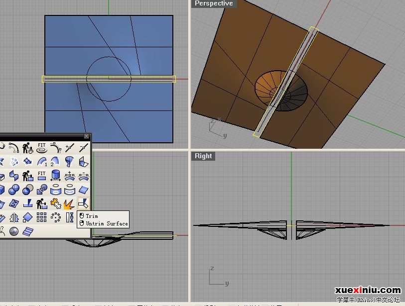Click the worker-with-wheel rebuild curve icon
The height and width of the screenshot is (306, 405).
[x=27, y=148]
